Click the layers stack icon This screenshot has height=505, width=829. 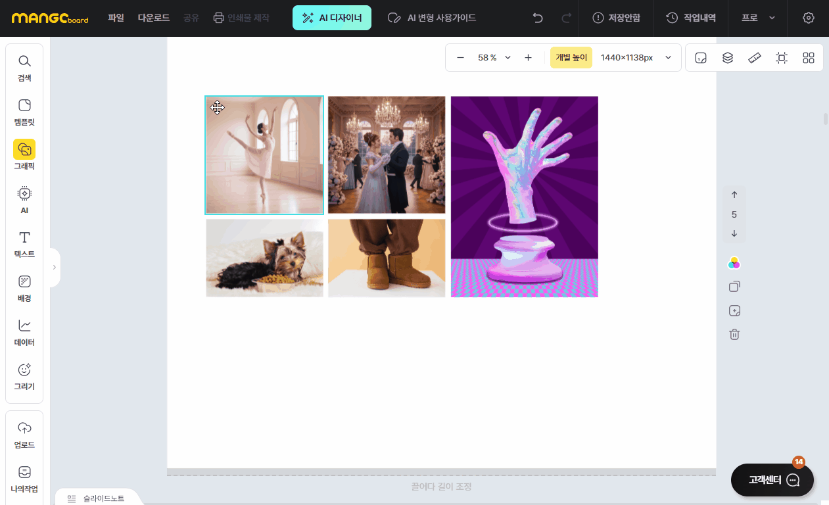pyautogui.click(x=728, y=58)
